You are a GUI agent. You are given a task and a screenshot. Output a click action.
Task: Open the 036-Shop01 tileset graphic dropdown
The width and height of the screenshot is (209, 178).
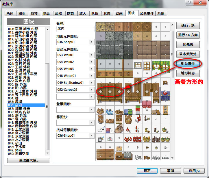(91, 42)
